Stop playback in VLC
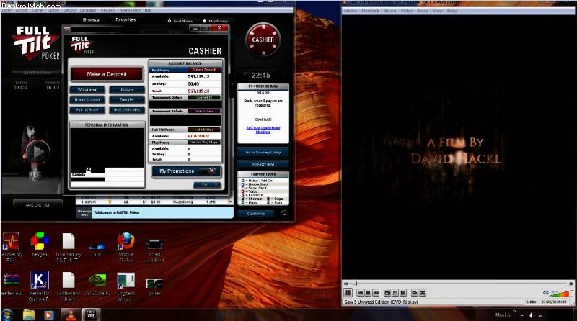Image resolution: width=577 pixels, height=321 pixels. click(x=368, y=293)
